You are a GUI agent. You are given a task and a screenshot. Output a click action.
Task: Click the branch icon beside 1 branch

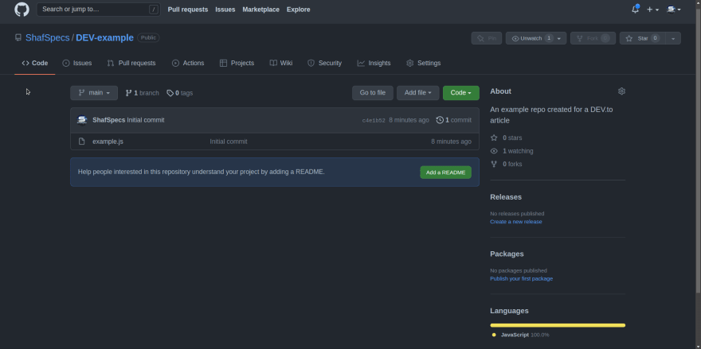point(129,93)
